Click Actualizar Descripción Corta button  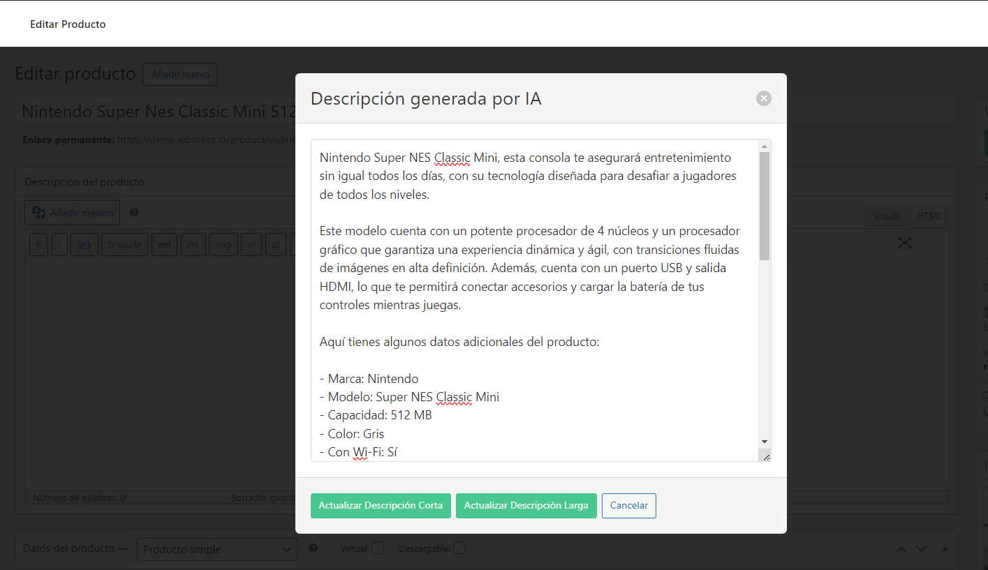[381, 506]
